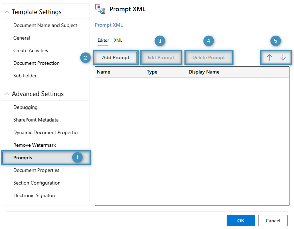Confirm settings with the OK button
Viewport: 294px width, 229px height.
(x=240, y=220)
